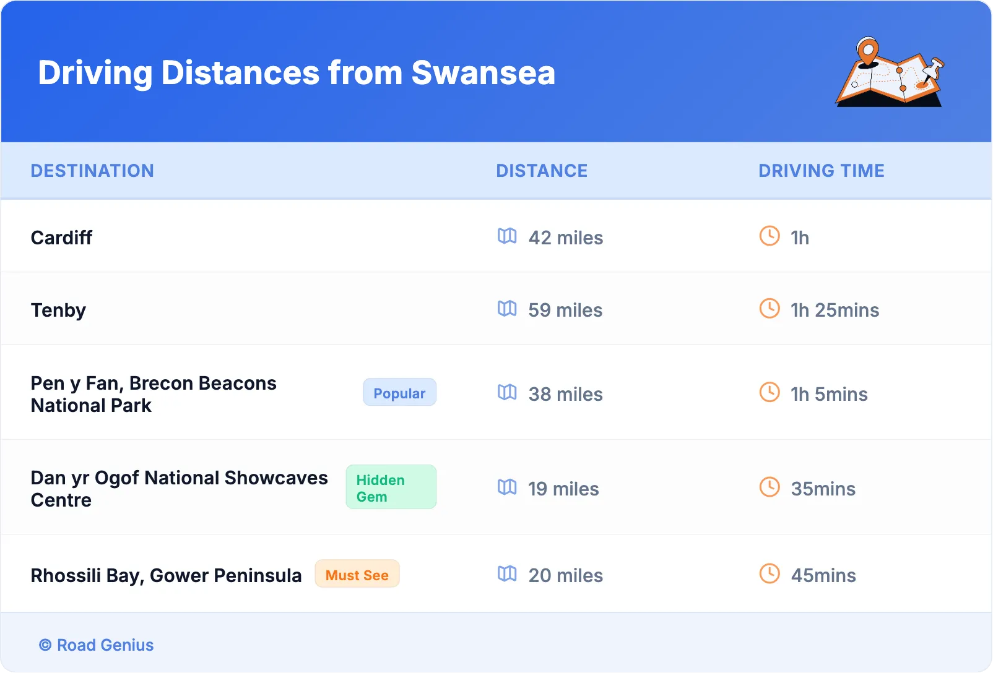Select Pen y Fan, Brecon Beacons National Park
Image resolution: width=993 pixels, height=673 pixels.
click(x=154, y=394)
